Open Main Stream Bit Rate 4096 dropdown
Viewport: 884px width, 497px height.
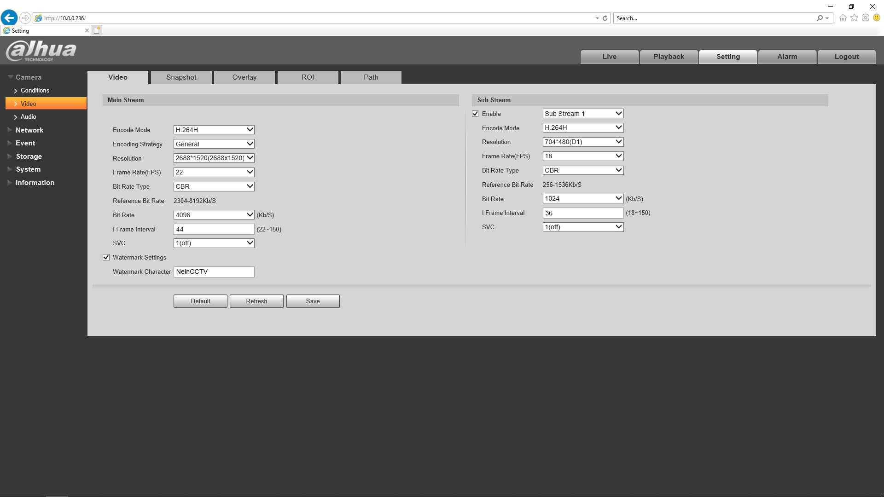pos(214,215)
